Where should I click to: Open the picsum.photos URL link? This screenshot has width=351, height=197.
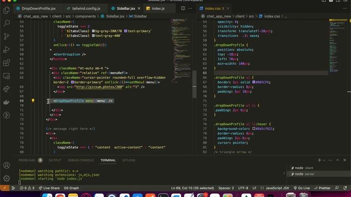tap(99, 87)
